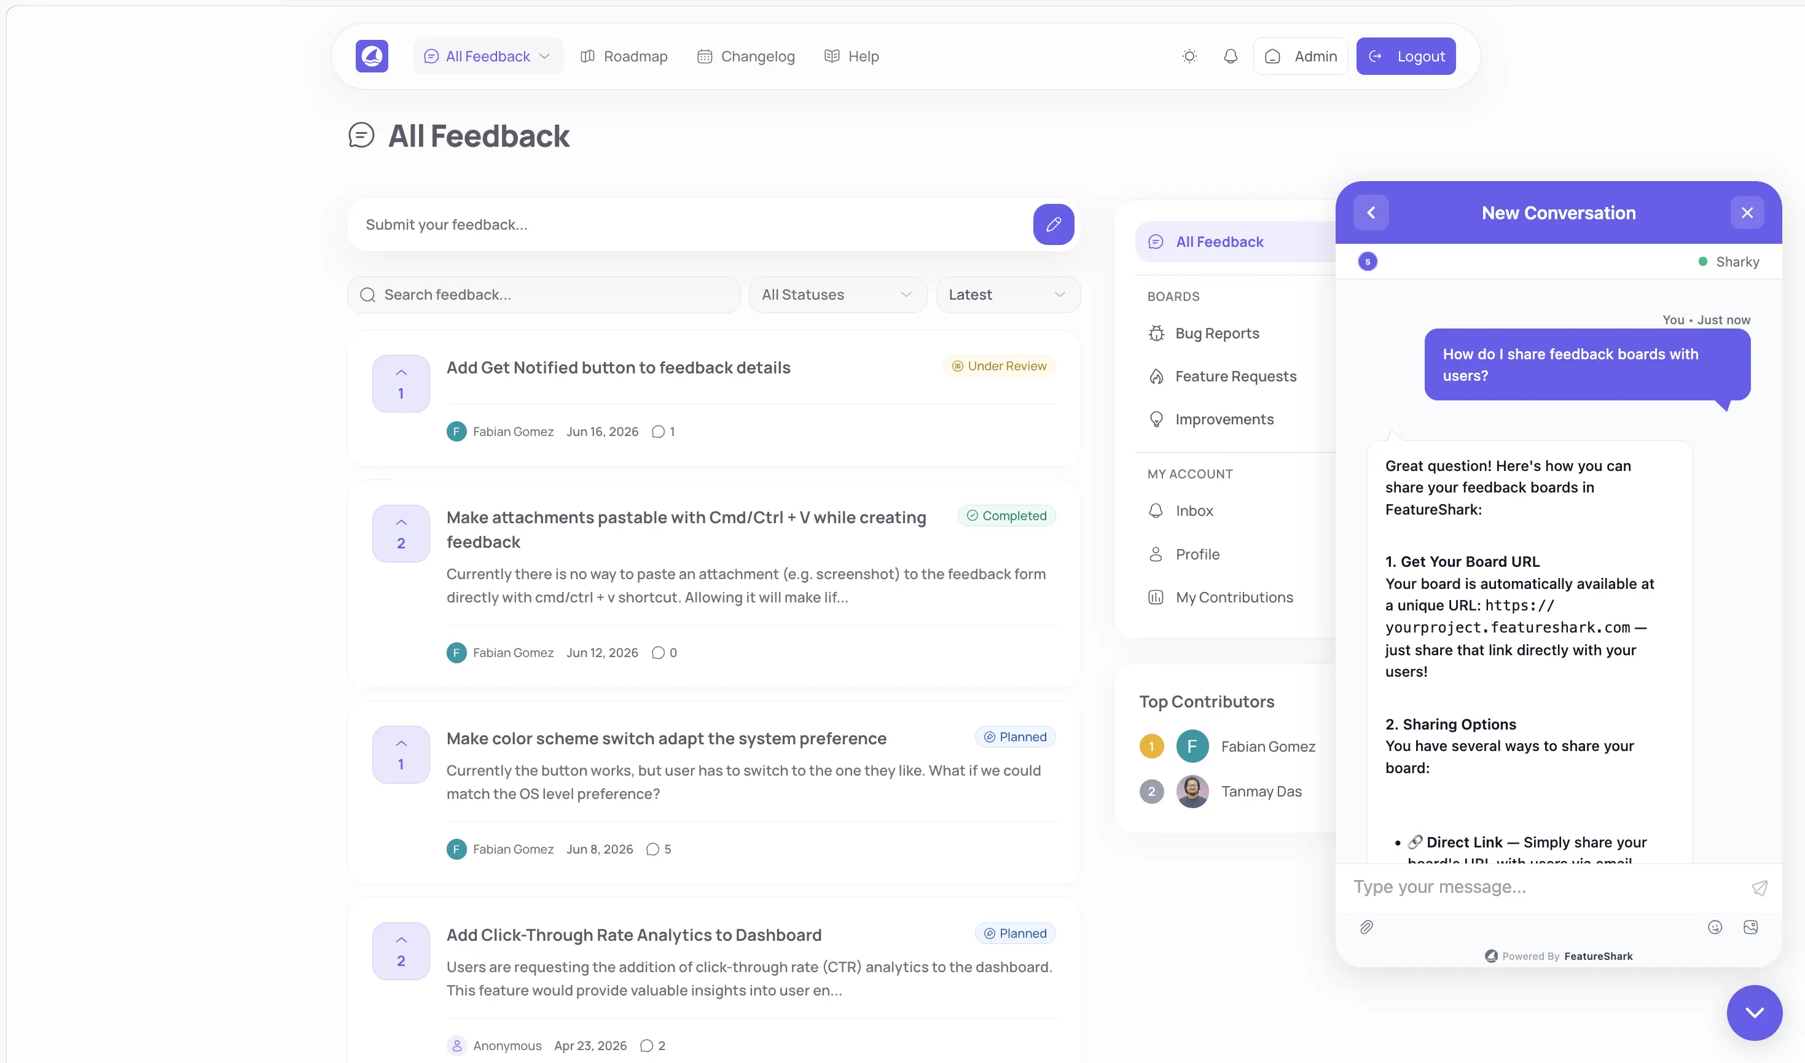Open Add Get Notified button feedback title
Screen dimensions: 1805x1063
pyautogui.click(x=619, y=367)
